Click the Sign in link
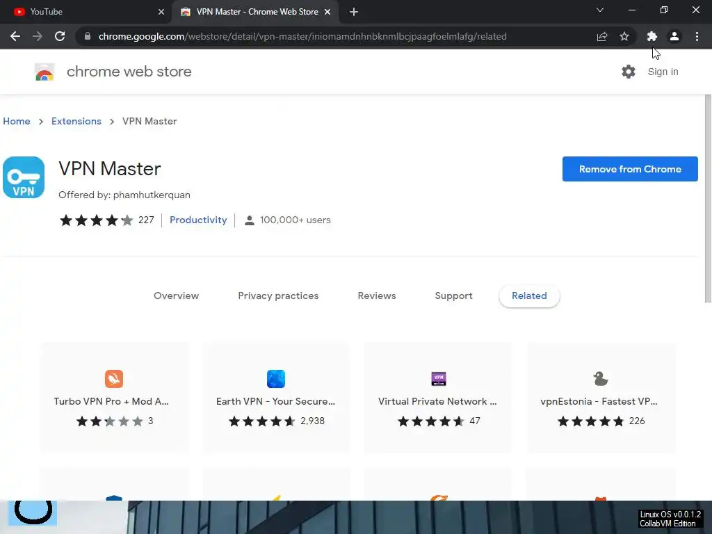The height and width of the screenshot is (534, 712). [663, 72]
